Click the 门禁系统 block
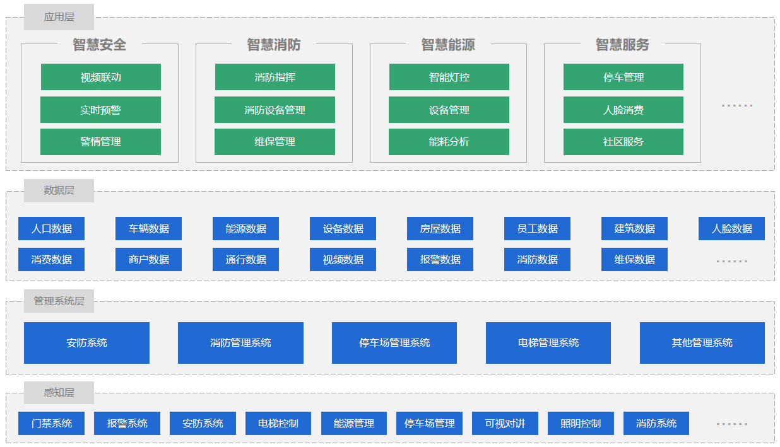The height and width of the screenshot is (447, 780). [51, 424]
